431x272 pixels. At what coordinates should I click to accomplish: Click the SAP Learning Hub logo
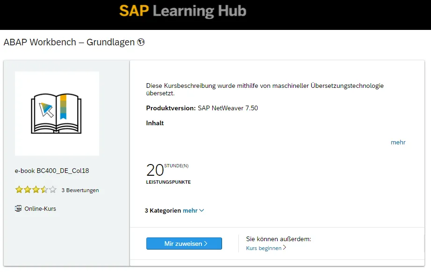(x=182, y=11)
